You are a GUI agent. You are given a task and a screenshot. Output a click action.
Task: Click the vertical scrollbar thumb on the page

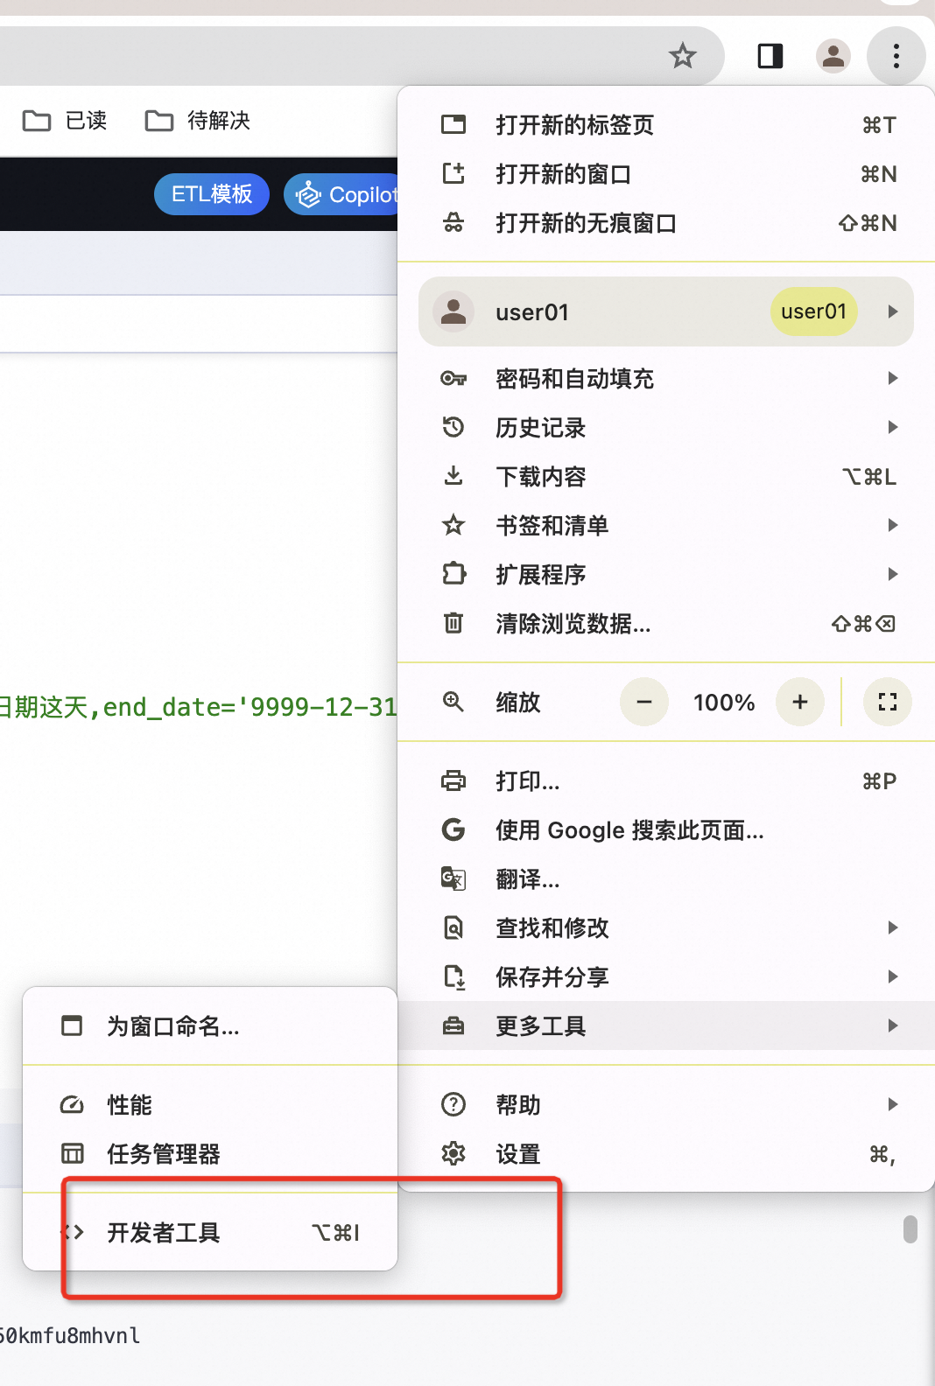(910, 1228)
